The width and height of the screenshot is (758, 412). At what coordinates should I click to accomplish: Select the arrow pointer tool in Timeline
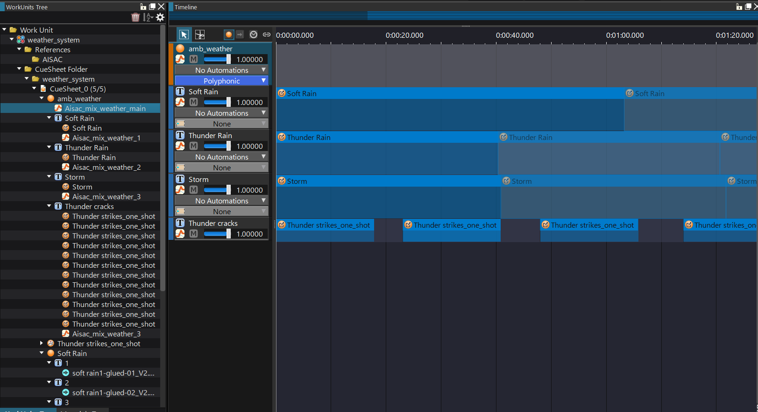tap(184, 35)
